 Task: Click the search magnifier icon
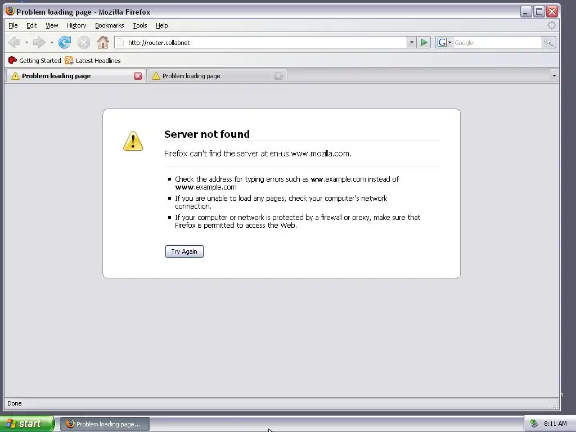[548, 42]
